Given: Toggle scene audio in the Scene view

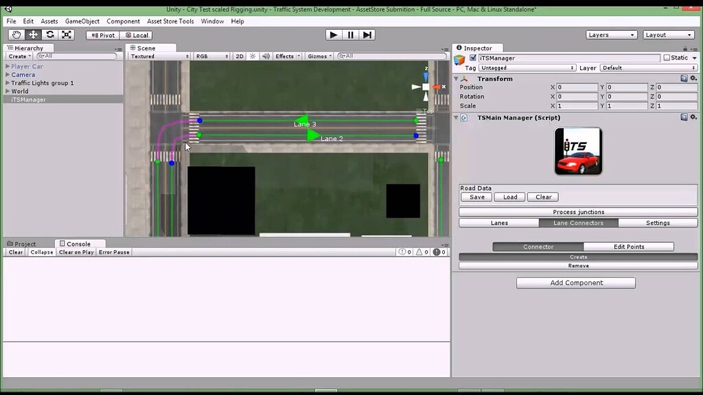Looking at the screenshot, I should point(266,56).
